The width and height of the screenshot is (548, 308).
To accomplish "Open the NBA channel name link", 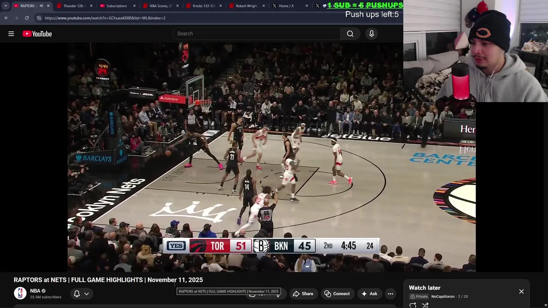I will (x=35, y=291).
